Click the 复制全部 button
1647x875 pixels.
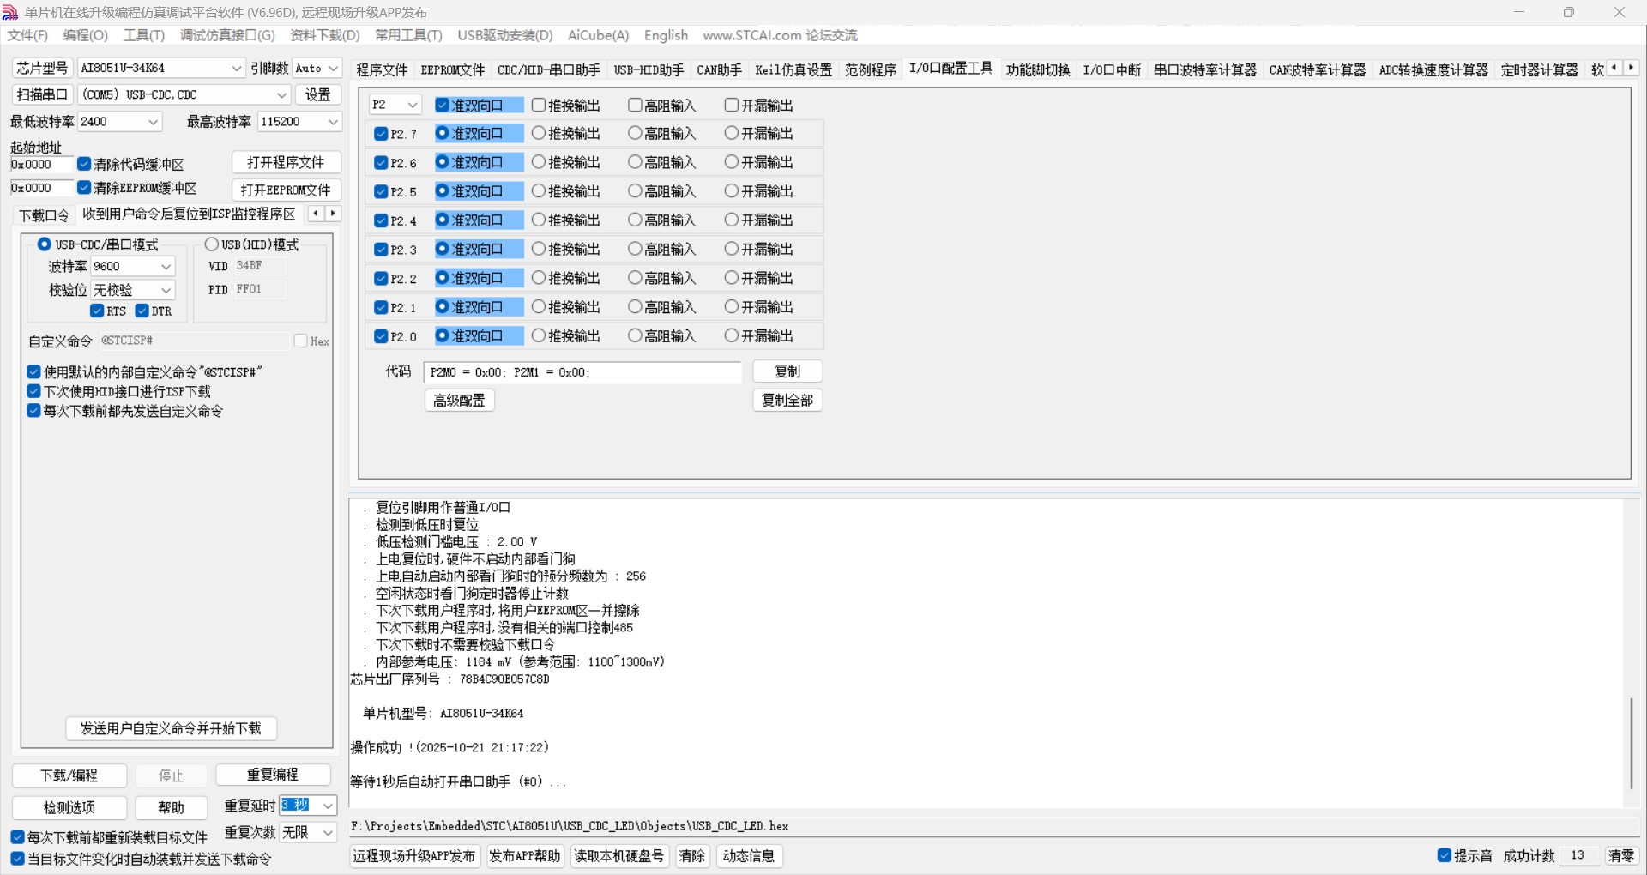[787, 400]
